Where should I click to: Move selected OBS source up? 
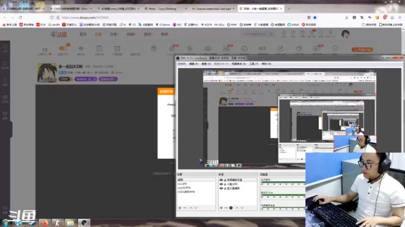[x=237, y=208]
